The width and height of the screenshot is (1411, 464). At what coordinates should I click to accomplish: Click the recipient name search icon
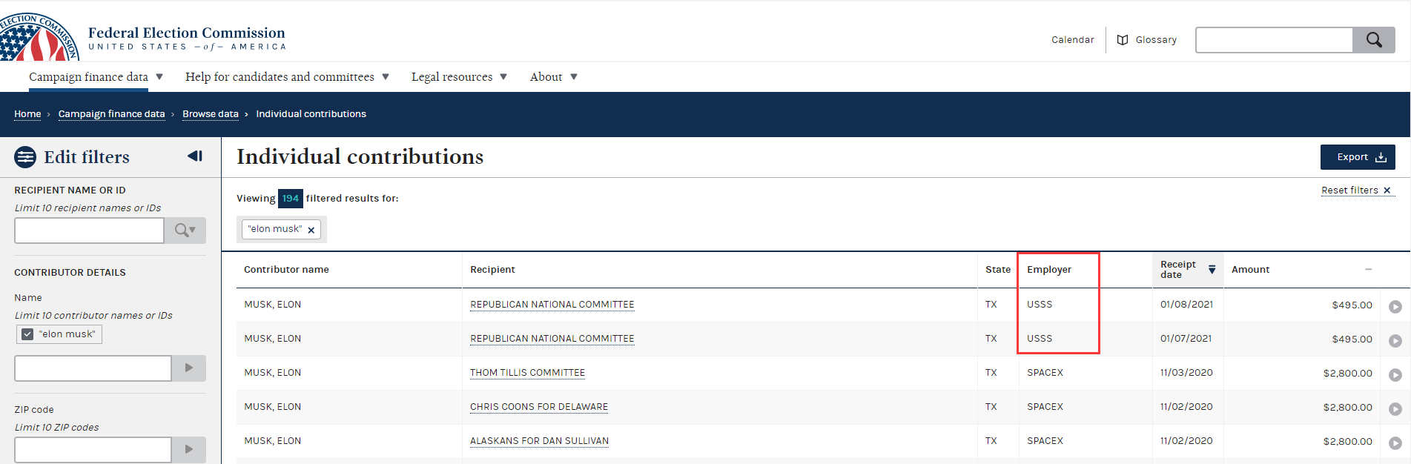pos(185,231)
